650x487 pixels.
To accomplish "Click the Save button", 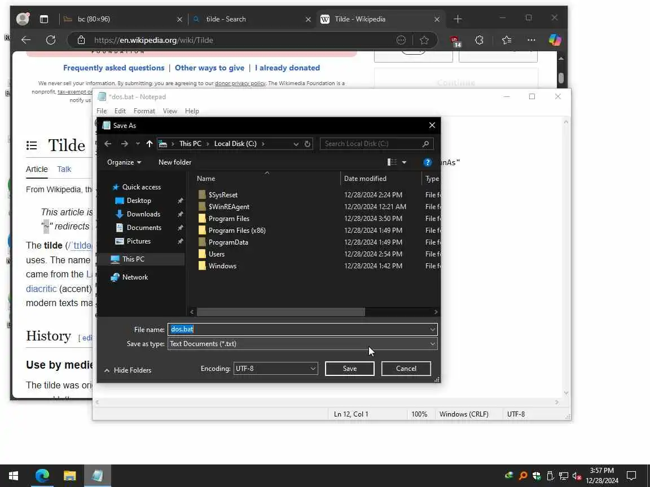I will tap(349, 369).
